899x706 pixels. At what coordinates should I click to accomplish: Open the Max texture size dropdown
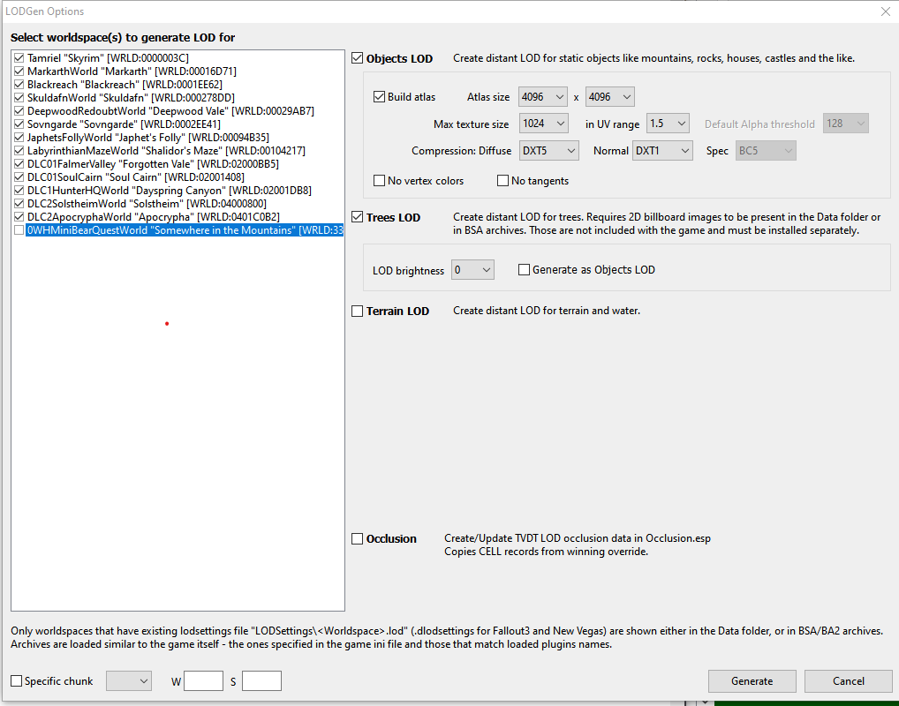(543, 124)
